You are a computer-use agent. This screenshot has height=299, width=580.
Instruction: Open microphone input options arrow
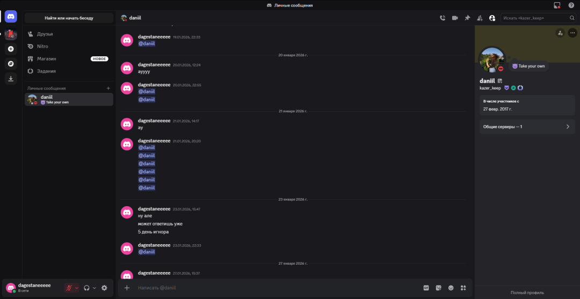pos(77,288)
